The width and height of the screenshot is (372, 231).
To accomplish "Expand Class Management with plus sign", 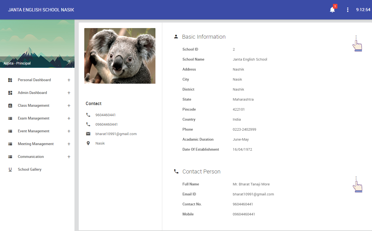I will coord(69,106).
